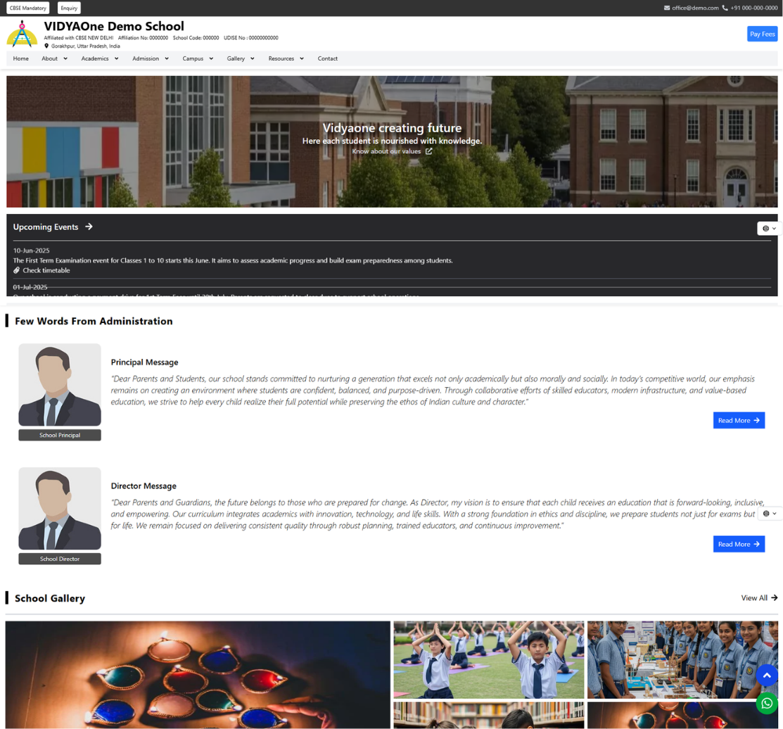Click the phone icon in top bar
The image size is (783, 729).
(725, 8)
